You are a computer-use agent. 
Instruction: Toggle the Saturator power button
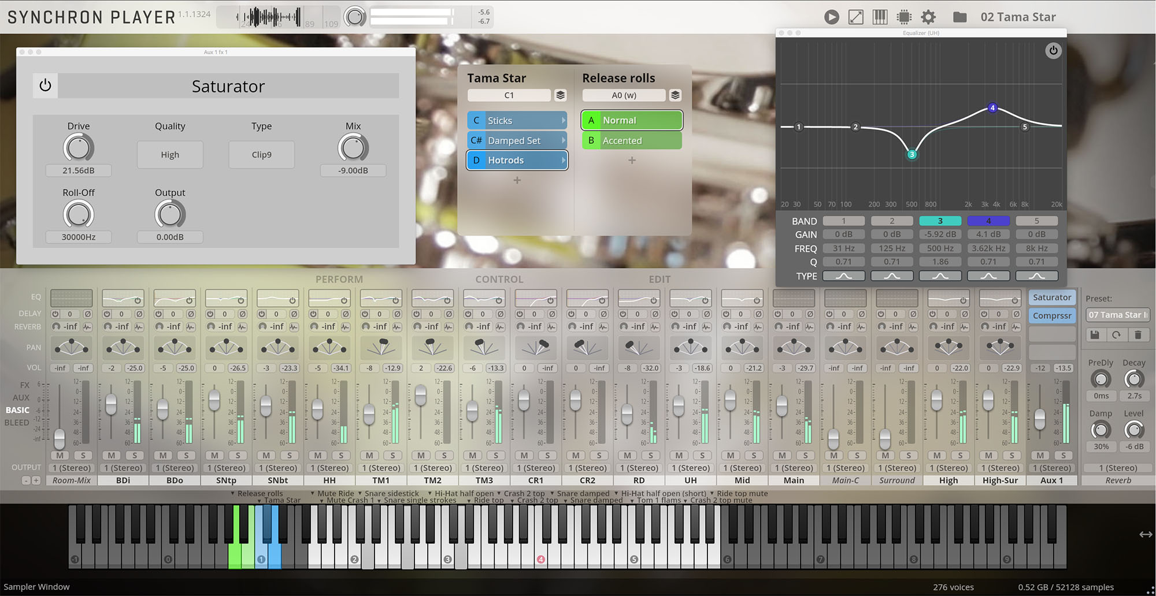[x=45, y=85]
